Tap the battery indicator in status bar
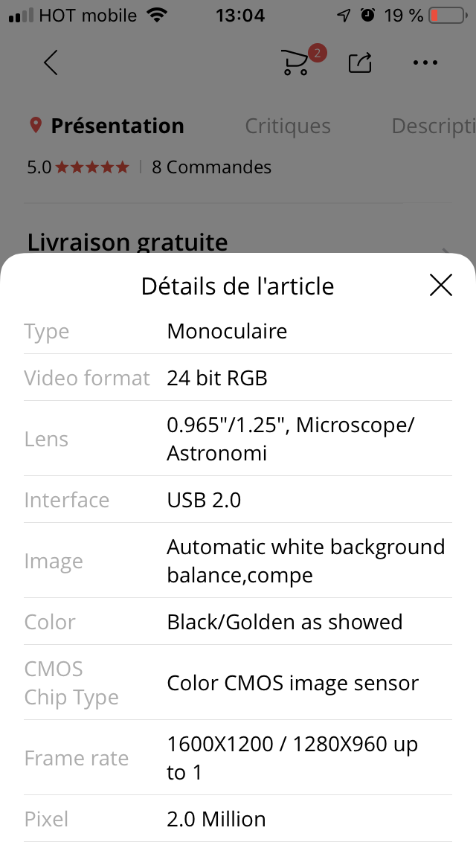 [x=446, y=15]
